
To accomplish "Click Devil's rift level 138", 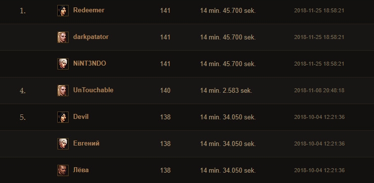I will click(x=166, y=117).
